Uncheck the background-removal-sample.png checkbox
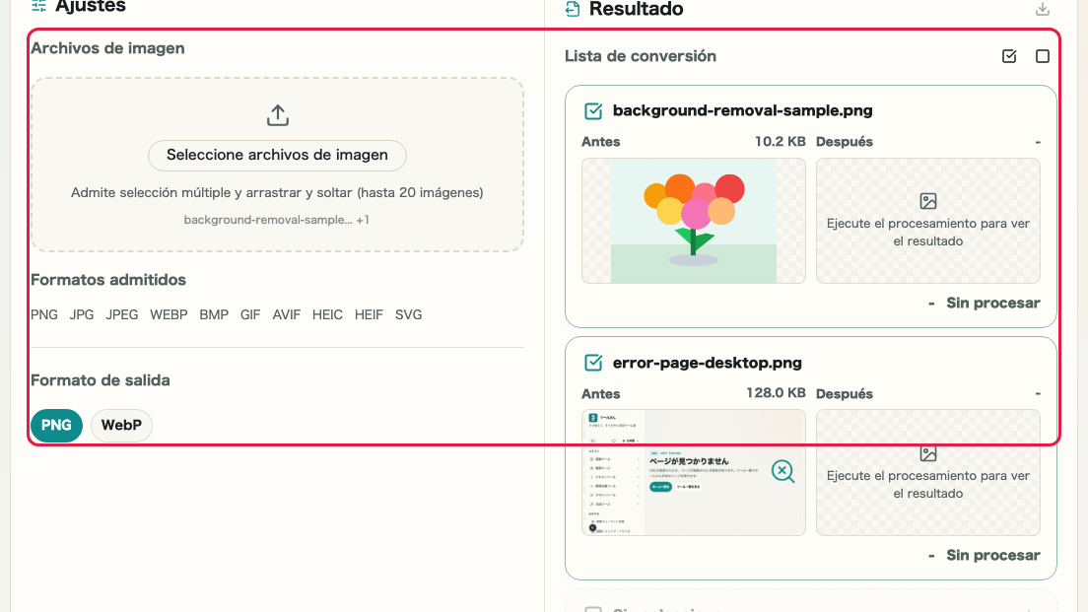Viewport: 1088px width, 612px height. click(593, 111)
